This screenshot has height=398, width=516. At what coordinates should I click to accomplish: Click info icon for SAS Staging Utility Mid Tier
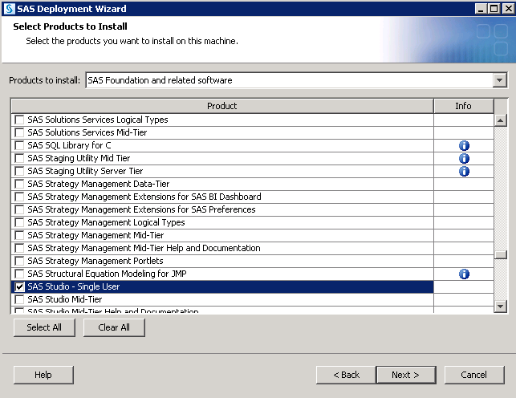[x=464, y=159]
